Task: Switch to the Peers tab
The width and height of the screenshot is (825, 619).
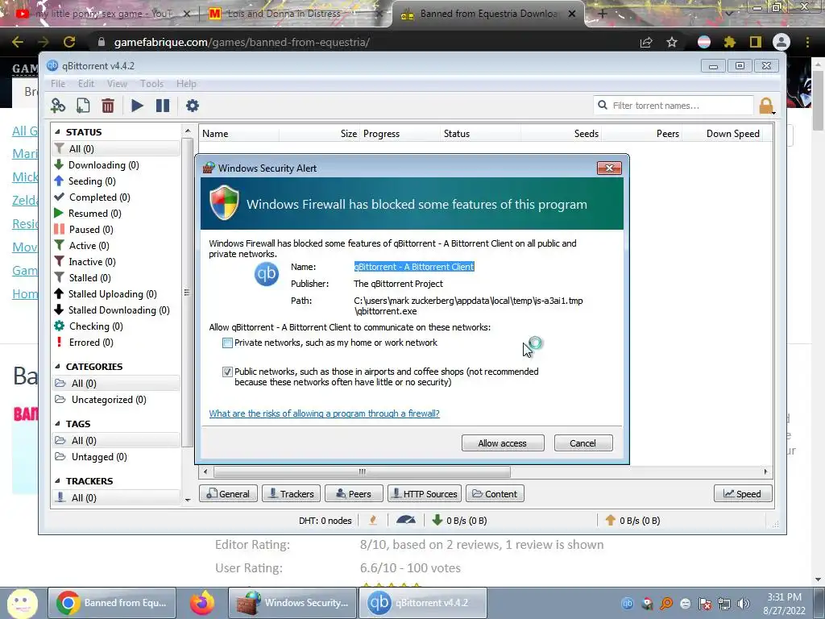Action: pyautogui.click(x=354, y=494)
